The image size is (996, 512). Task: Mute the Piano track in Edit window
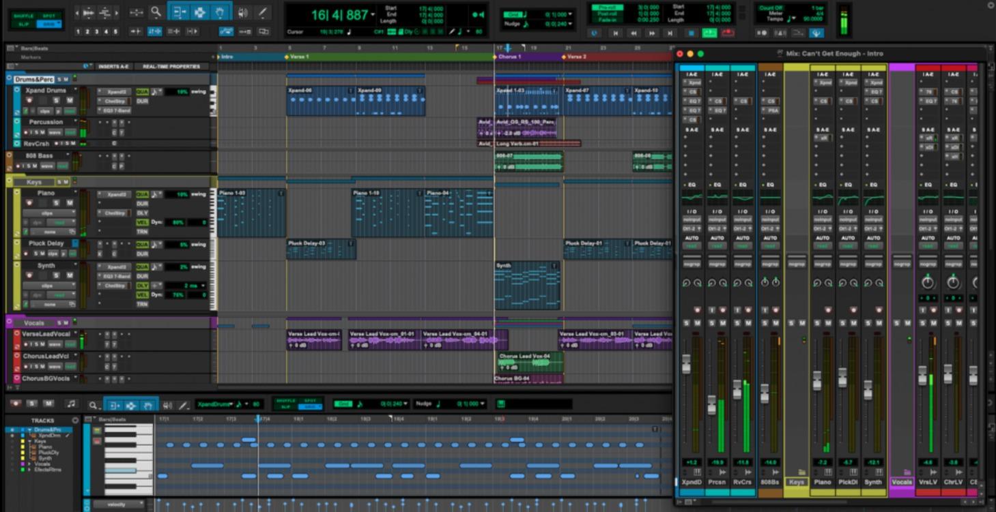click(70, 203)
